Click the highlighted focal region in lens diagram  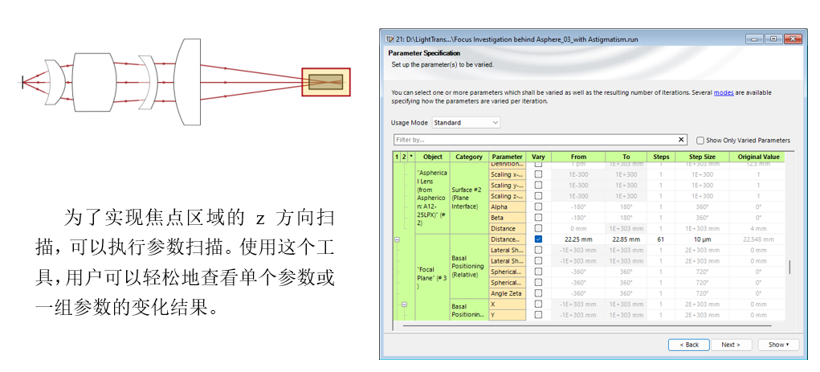coord(326,82)
